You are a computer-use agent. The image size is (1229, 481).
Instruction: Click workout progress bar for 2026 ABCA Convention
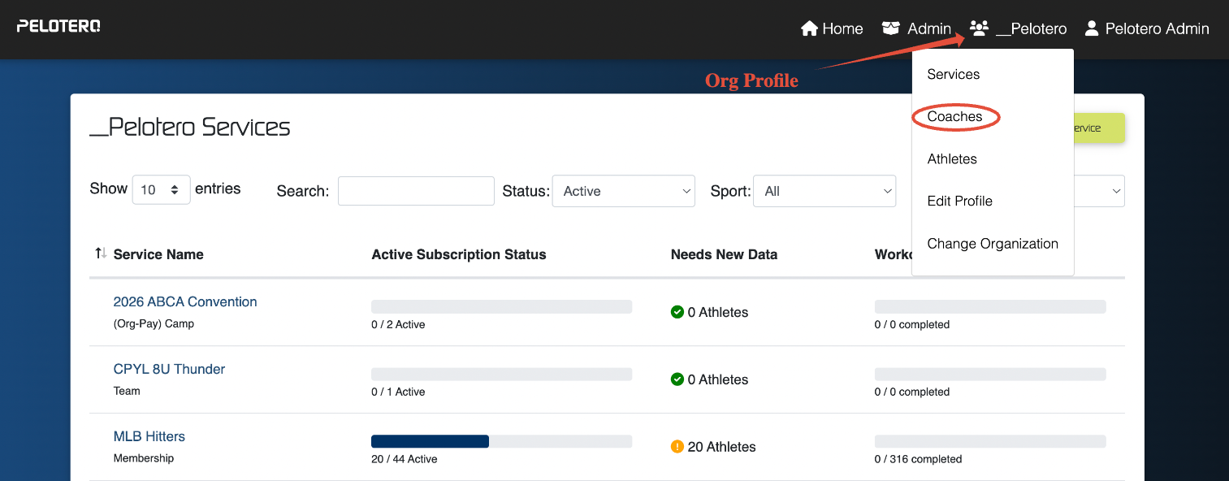point(990,306)
